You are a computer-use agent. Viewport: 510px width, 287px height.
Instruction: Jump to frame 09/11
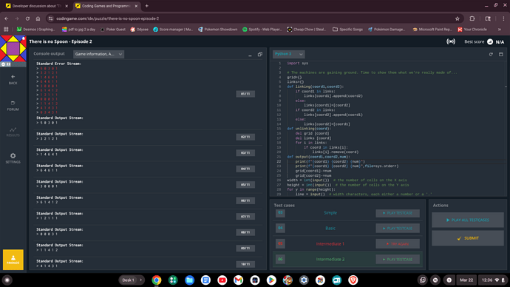click(245, 249)
